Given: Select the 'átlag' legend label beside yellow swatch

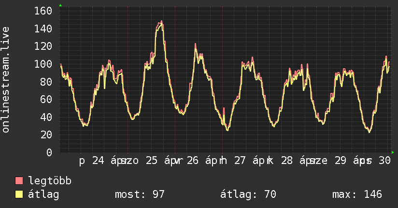Looking at the screenshot, I should [x=43, y=194].
